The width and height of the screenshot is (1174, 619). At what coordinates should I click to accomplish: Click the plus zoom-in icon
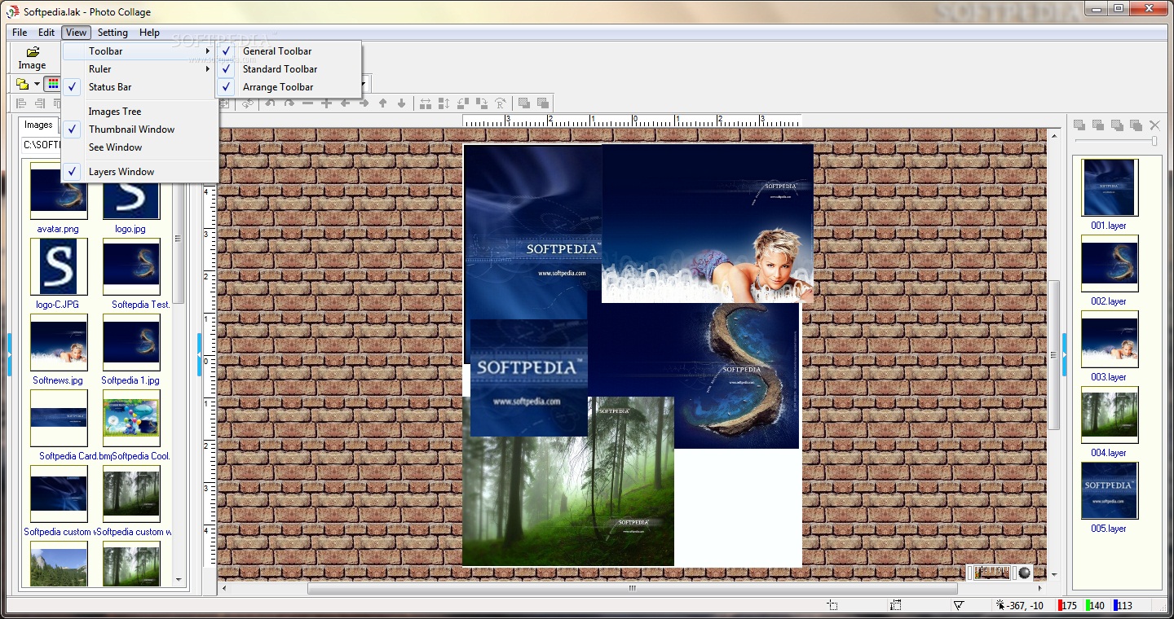(x=326, y=103)
